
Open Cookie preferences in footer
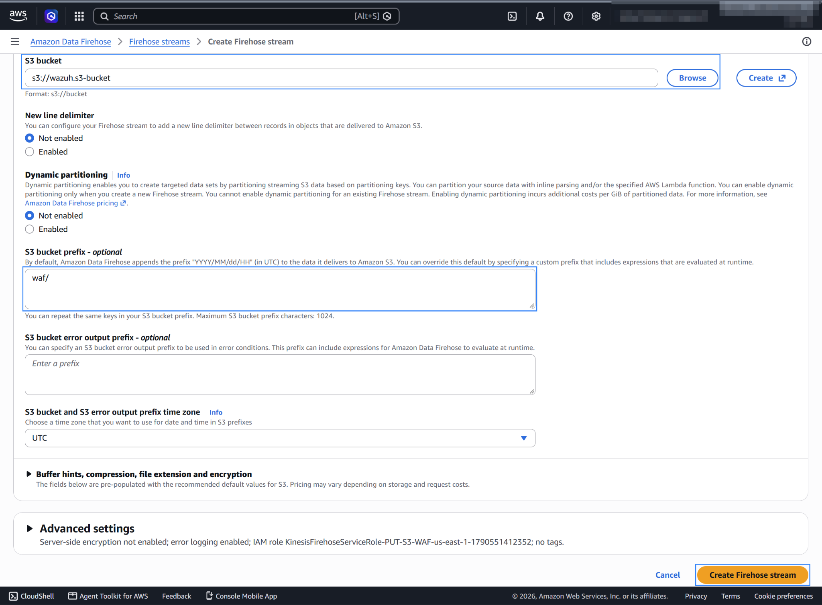783,596
